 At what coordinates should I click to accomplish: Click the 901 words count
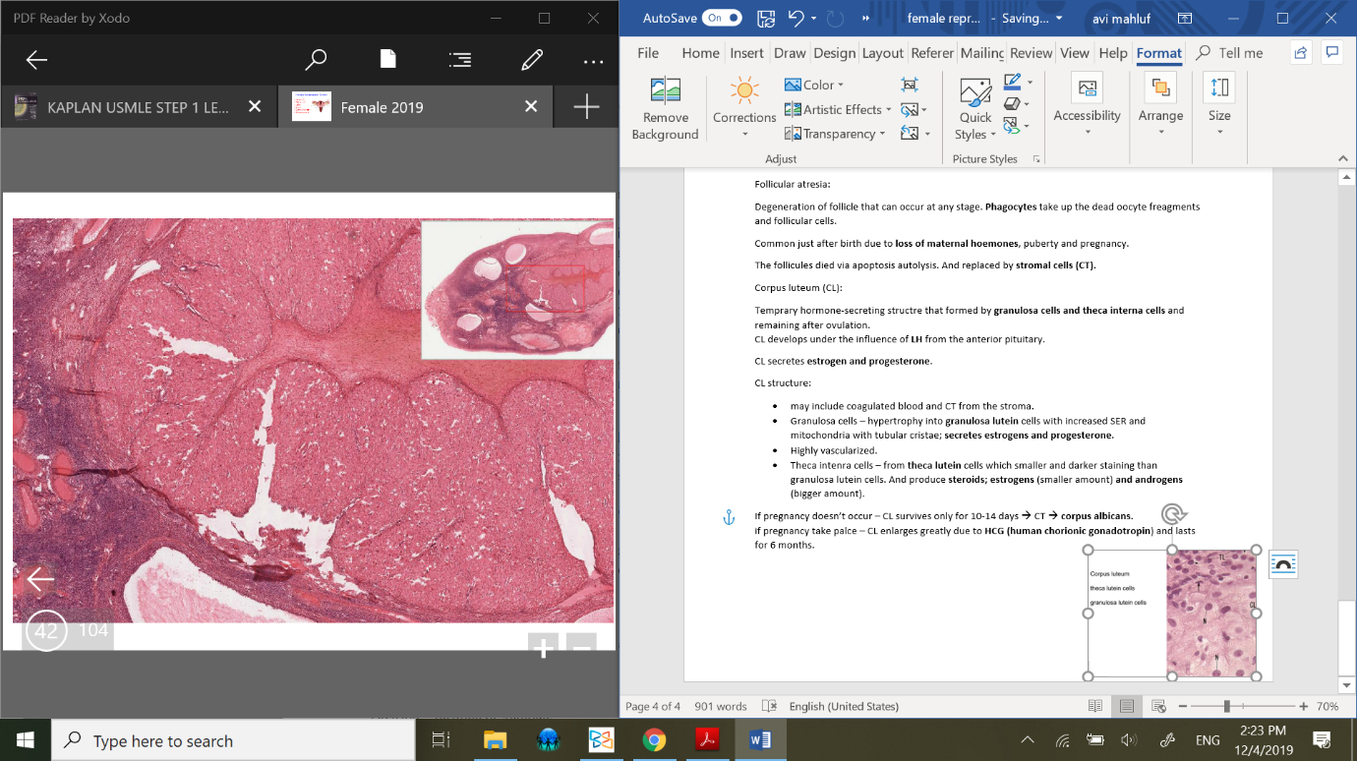click(720, 706)
